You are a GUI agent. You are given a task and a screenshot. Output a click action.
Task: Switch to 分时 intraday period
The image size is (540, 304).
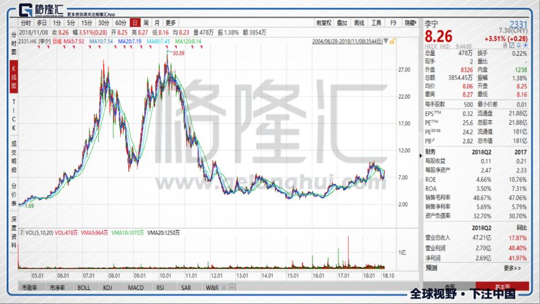coord(26,23)
